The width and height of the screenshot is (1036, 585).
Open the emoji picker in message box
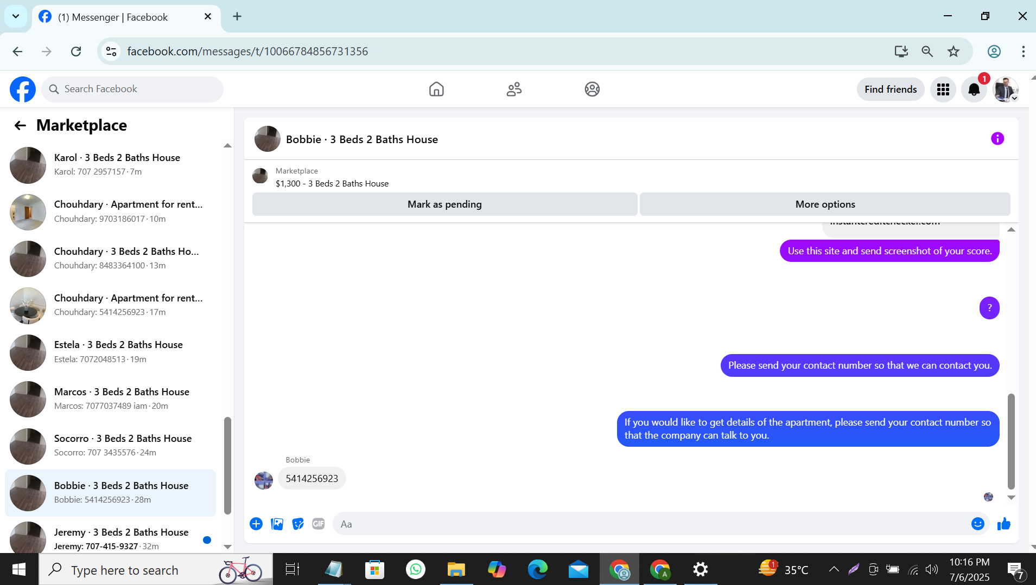(x=978, y=524)
